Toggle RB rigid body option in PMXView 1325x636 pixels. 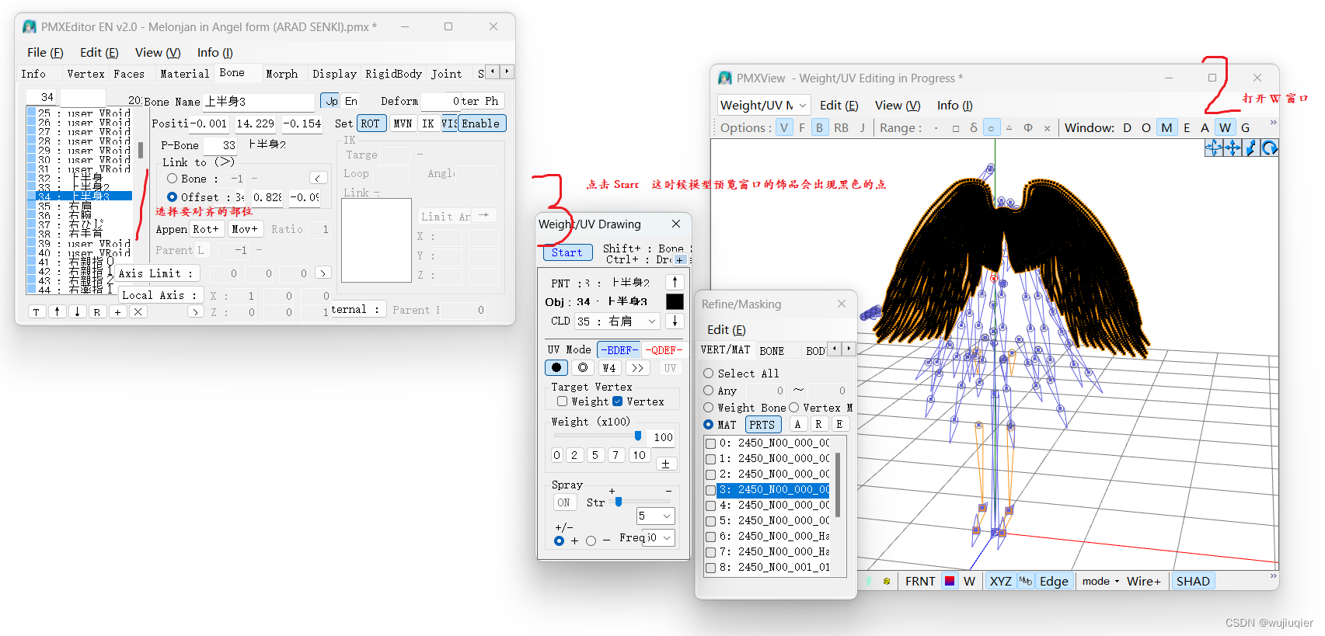coord(841,127)
